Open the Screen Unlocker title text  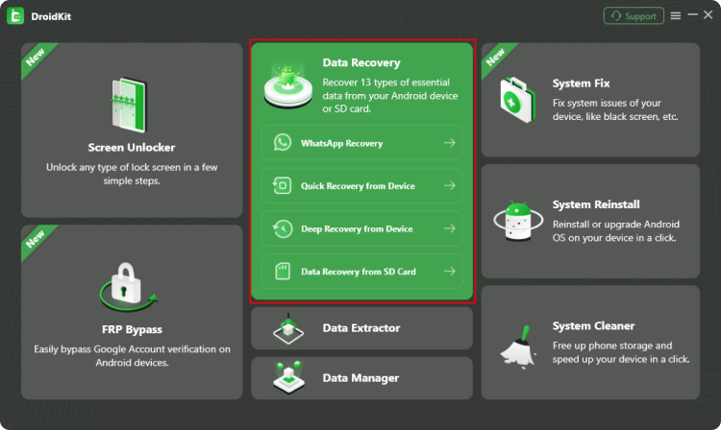(132, 148)
